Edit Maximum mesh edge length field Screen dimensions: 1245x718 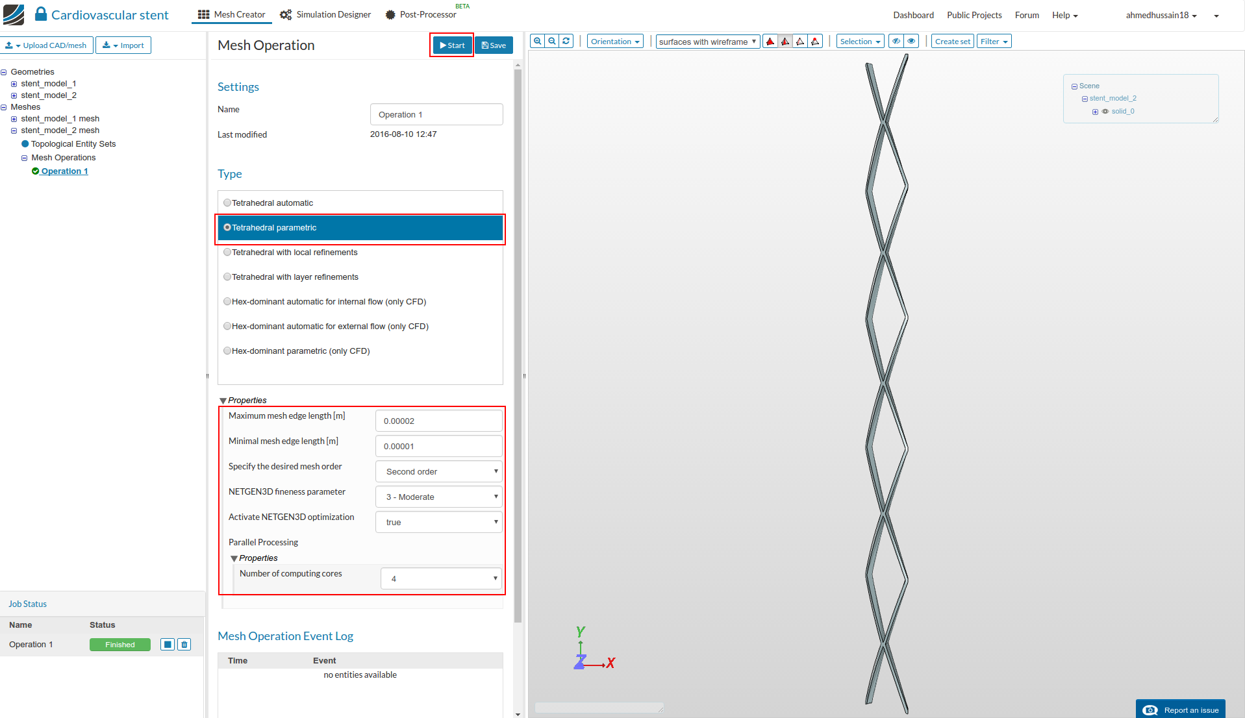[x=439, y=421]
